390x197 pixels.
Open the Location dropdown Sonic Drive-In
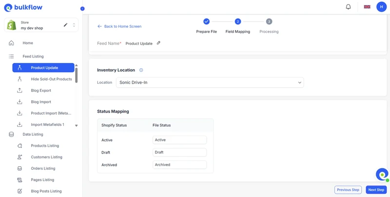pyautogui.click(x=210, y=82)
